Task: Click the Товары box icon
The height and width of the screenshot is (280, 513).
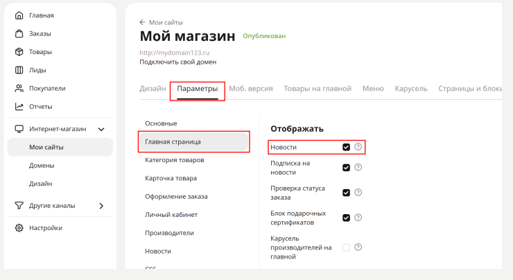Action: (19, 52)
